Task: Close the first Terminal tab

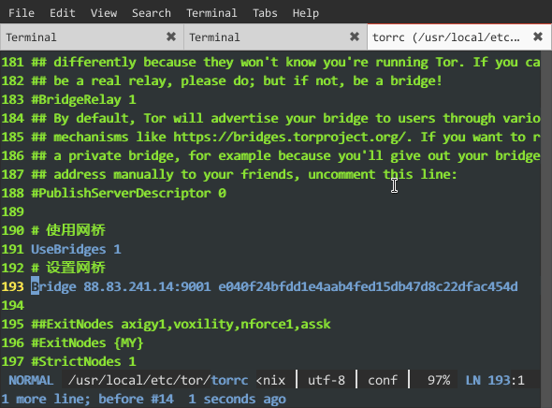Action: [171, 36]
